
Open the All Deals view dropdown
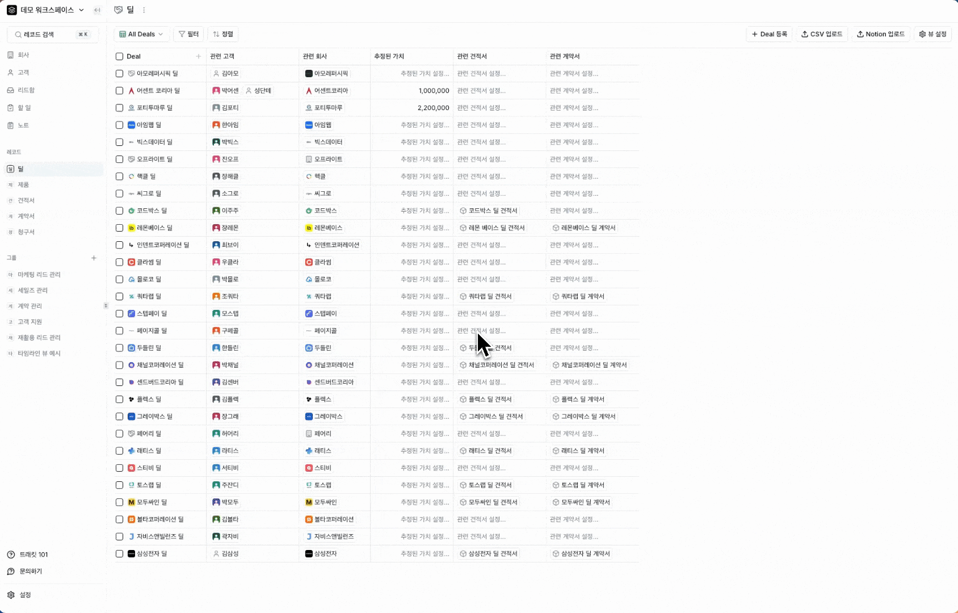coord(141,34)
